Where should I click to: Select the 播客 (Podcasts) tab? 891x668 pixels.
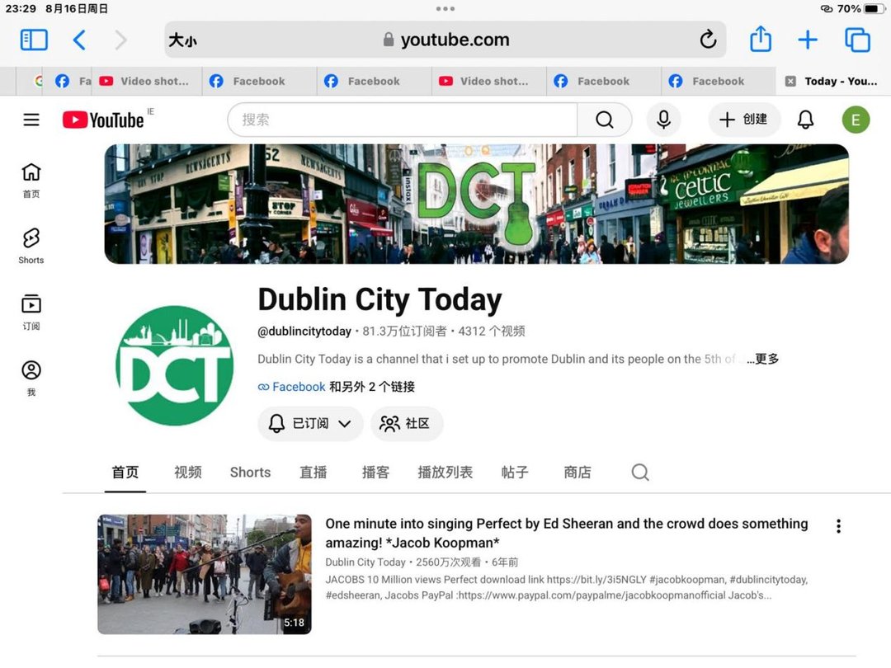coord(375,473)
